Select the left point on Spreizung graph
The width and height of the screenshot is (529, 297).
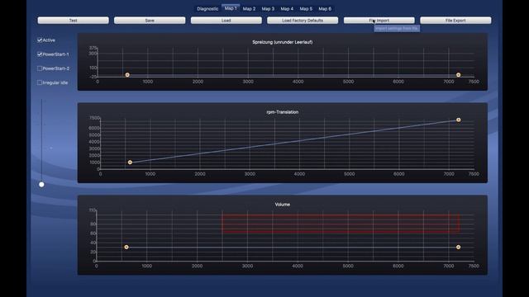tap(127, 75)
